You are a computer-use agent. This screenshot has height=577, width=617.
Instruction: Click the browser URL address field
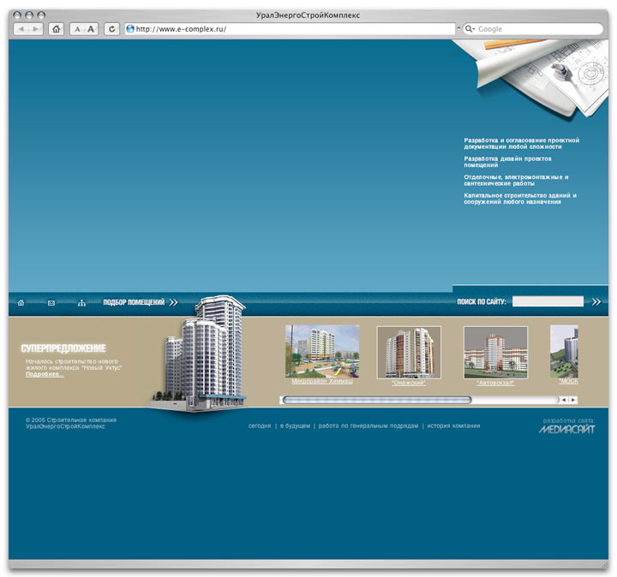click(x=291, y=29)
